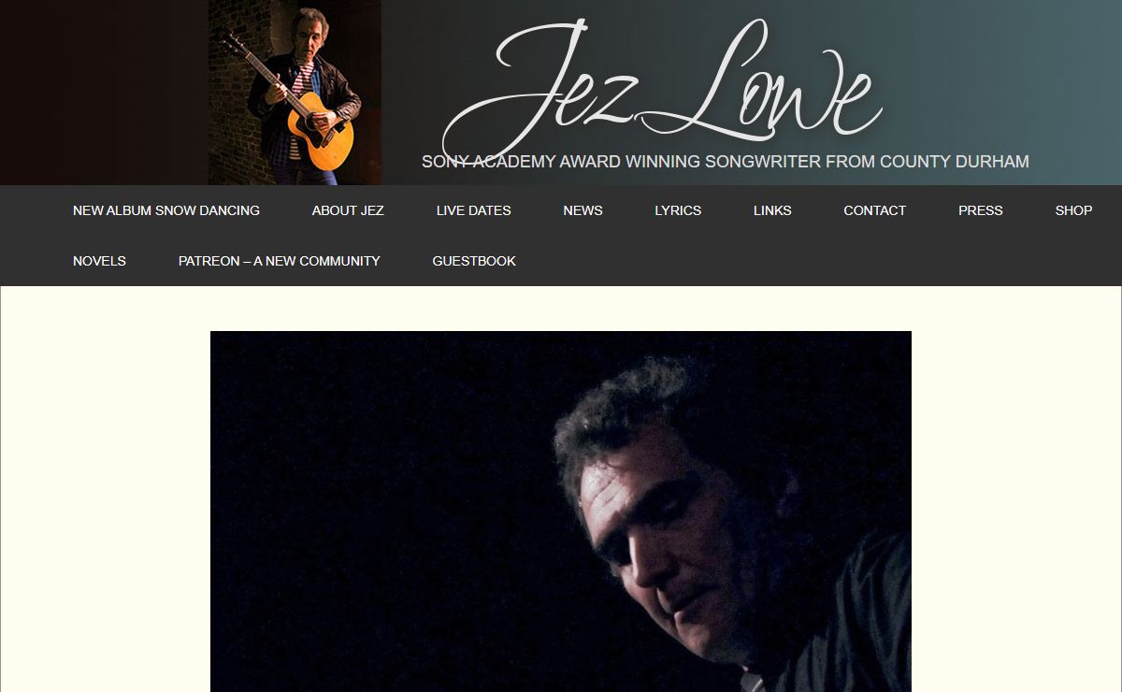Open the Lyrics page
Viewport: 1122px width, 692px height.
tap(678, 210)
